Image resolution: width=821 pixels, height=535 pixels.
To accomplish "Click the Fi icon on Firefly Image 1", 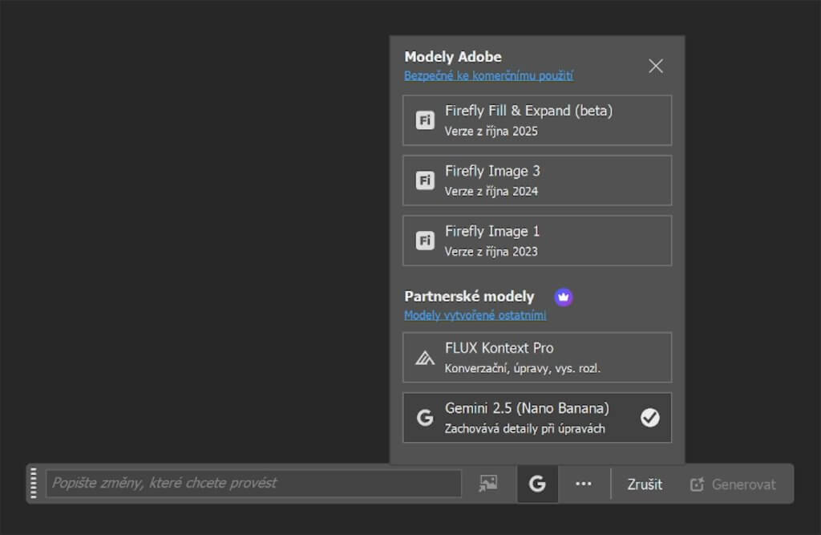I will pyautogui.click(x=424, y=240).
